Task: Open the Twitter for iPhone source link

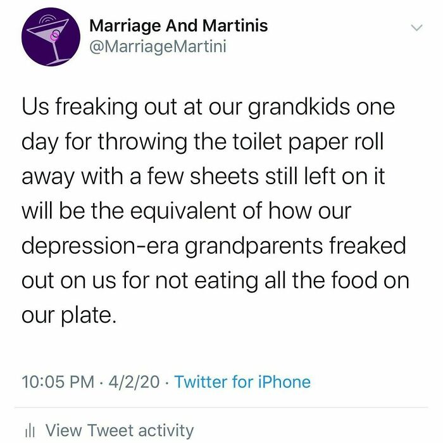Action: tap(242, 382)
